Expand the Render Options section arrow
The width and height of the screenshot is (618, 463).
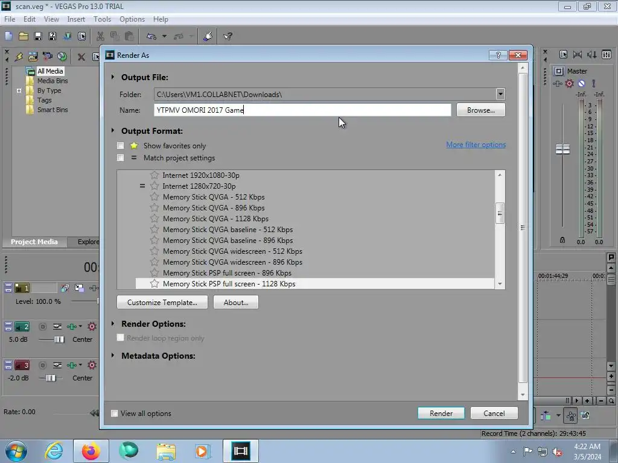[113, 323]
